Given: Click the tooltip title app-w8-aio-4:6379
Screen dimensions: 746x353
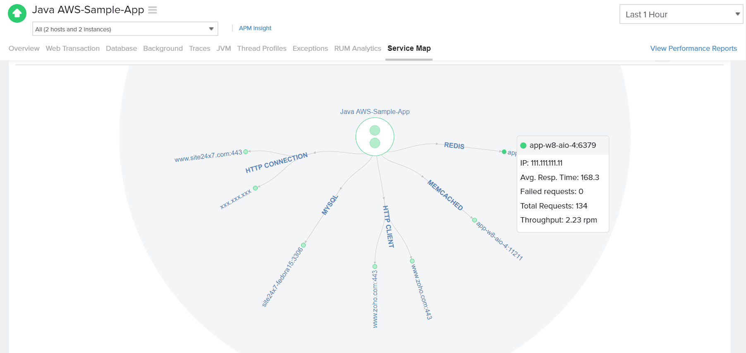Looking at the screenshot, I should coord(563,145).
